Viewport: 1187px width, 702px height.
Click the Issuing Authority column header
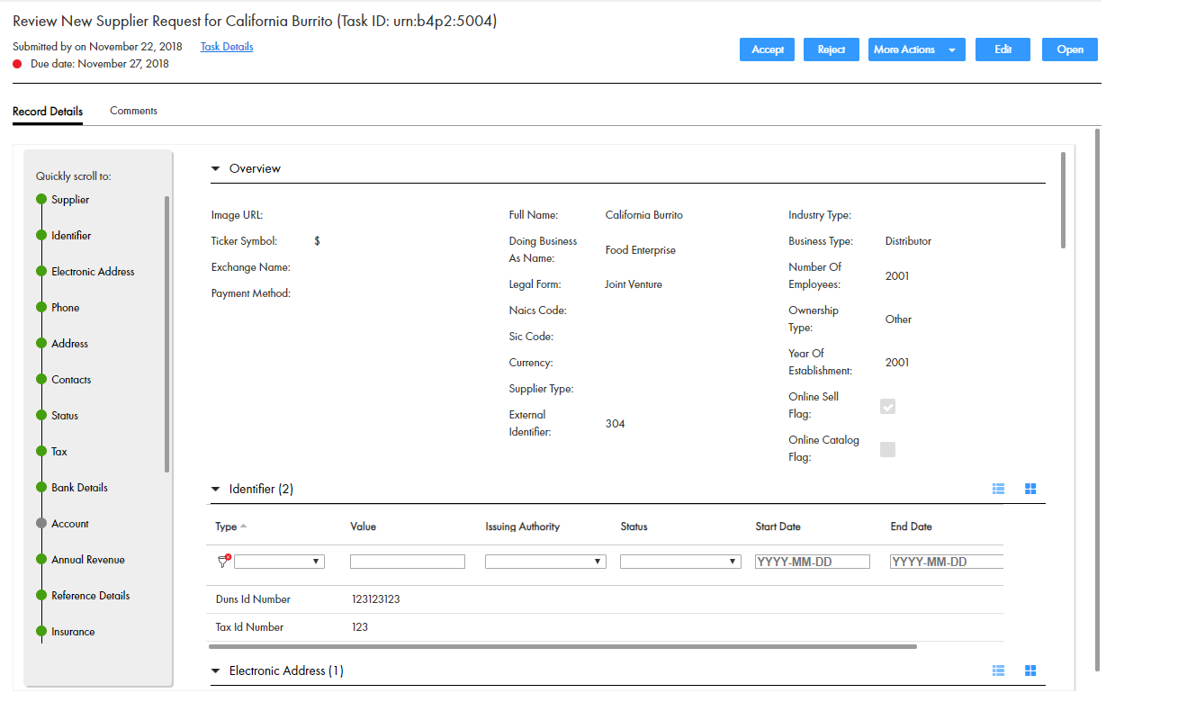point(523,526)
